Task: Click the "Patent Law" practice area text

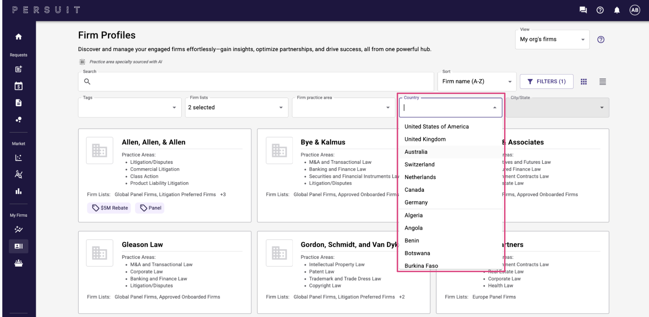Action: [x=322, y=272]
